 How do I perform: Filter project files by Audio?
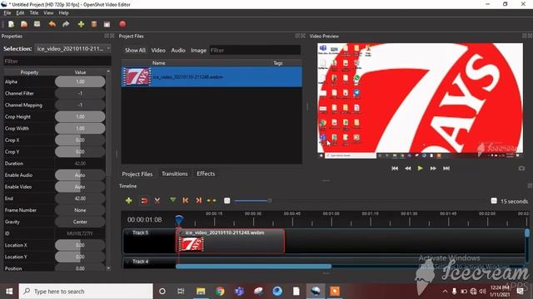[x=178, y=50]
